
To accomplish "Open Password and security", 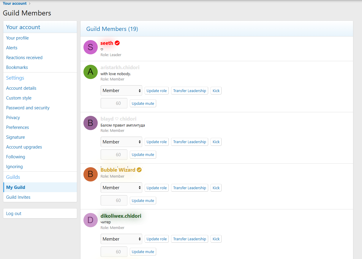I will point(40,108).
